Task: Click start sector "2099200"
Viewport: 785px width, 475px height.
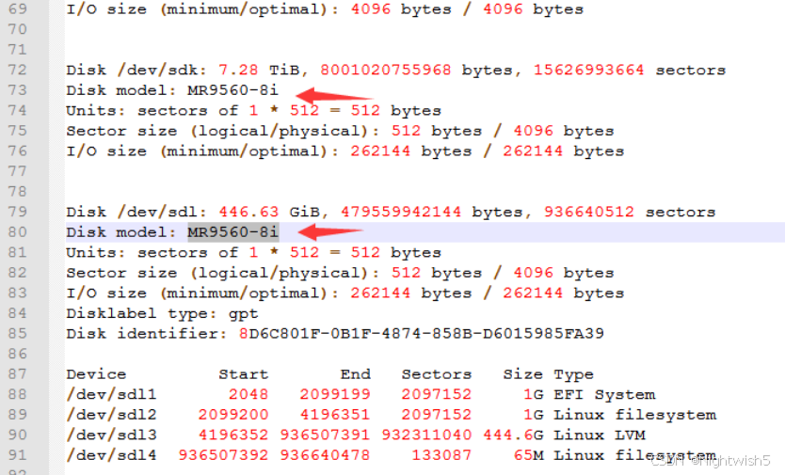Action: coord(233,415)
